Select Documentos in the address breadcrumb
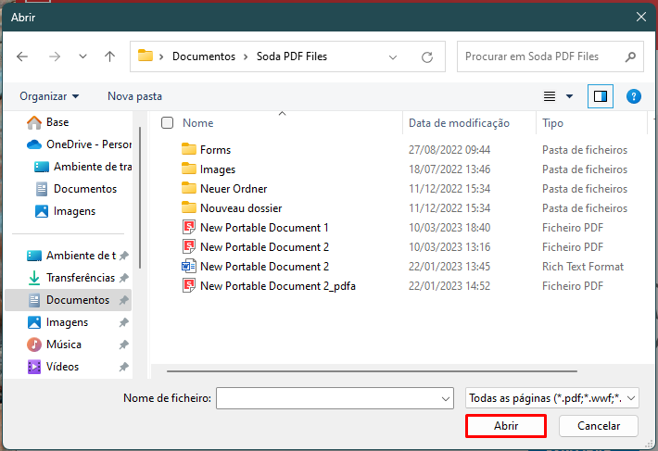This screenshot has height=451, width=658. click(204, 56)
